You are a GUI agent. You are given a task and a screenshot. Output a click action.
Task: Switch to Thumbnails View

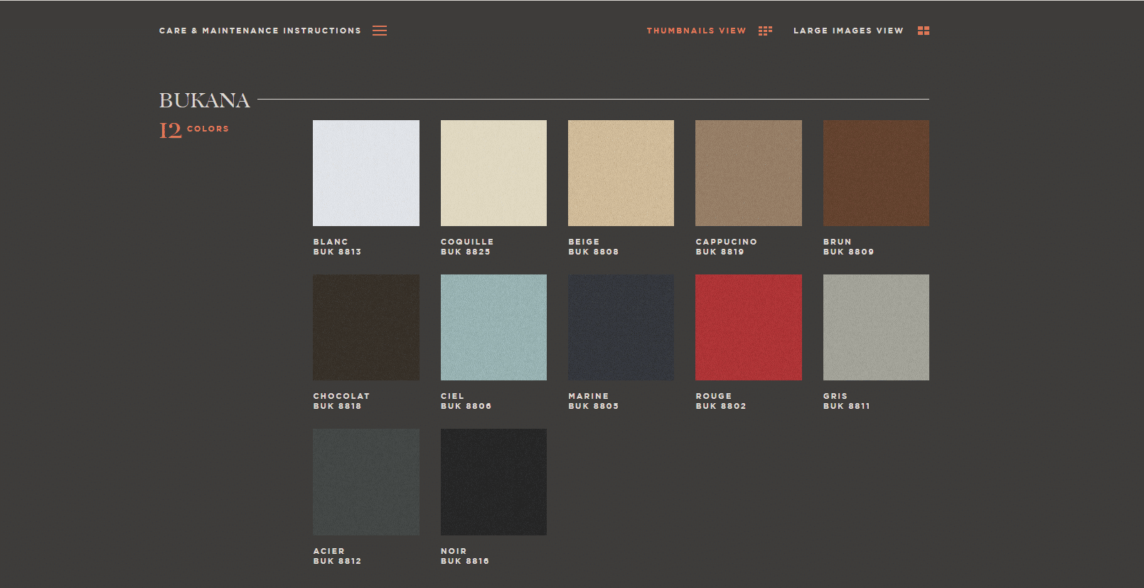(x=696, y=31)
